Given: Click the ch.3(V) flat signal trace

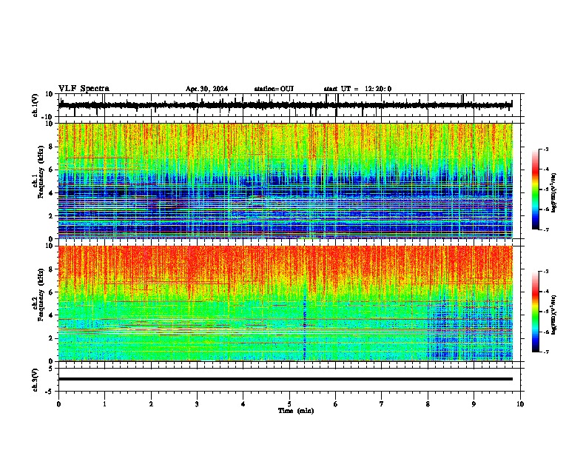Looking at the screenshot, I should point(286,379).
